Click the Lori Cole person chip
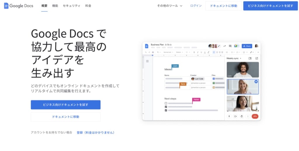This screenshot has width=299, height=151. tap(198, 79)
